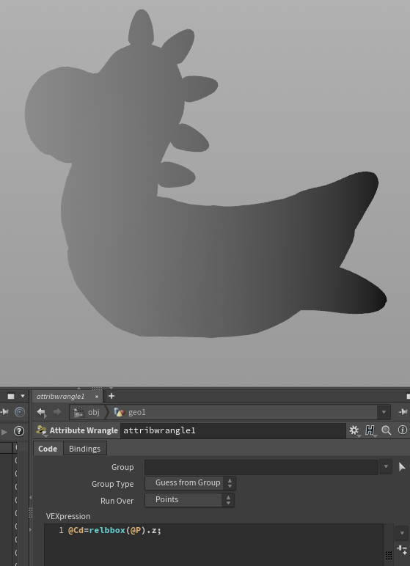The height and width of the screenshot is (566, 410).
Task: Open the Group Type dropdown
Action: [191, 483]
